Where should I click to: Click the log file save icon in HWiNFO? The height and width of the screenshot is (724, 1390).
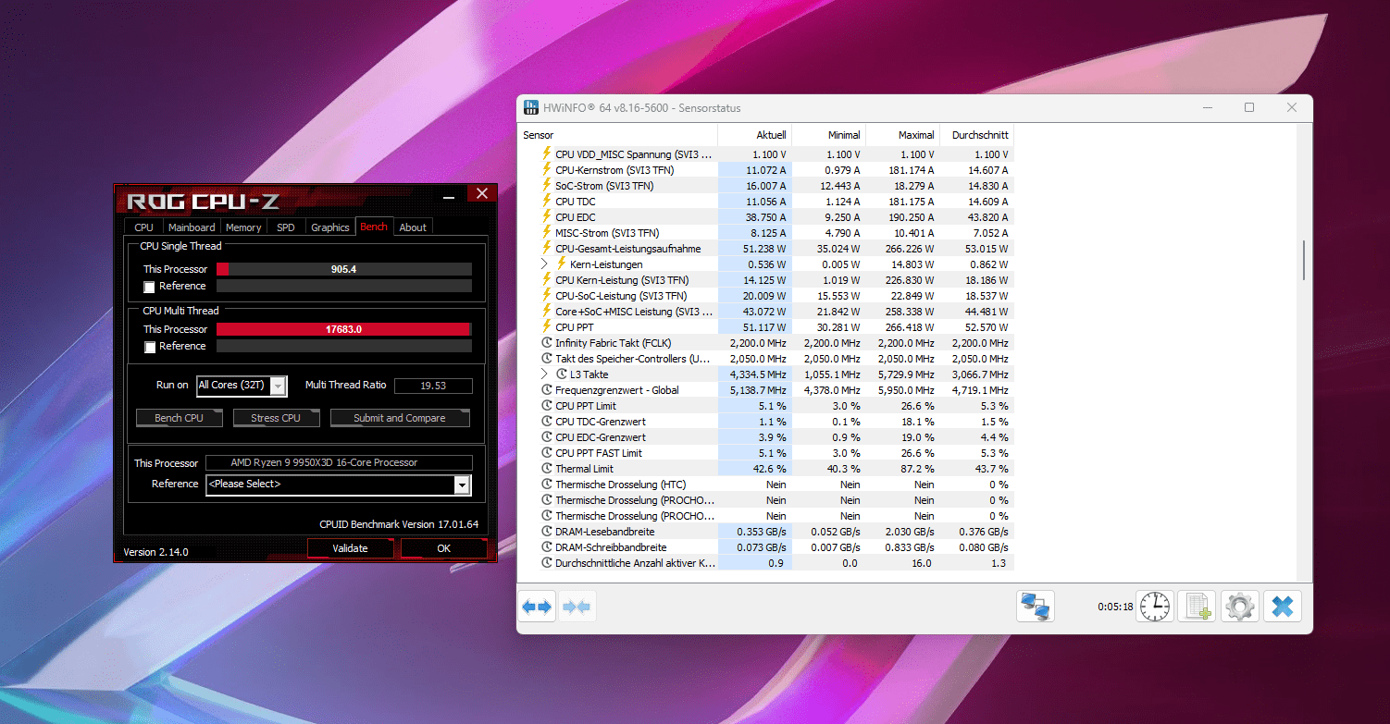1196,607
